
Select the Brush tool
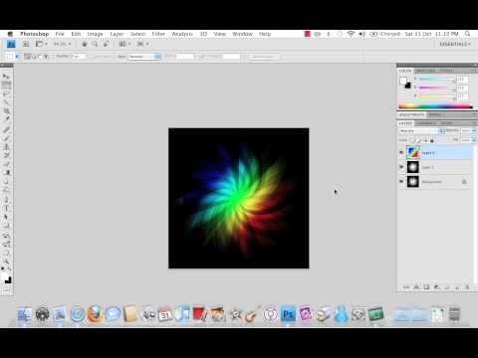[6, 137]
